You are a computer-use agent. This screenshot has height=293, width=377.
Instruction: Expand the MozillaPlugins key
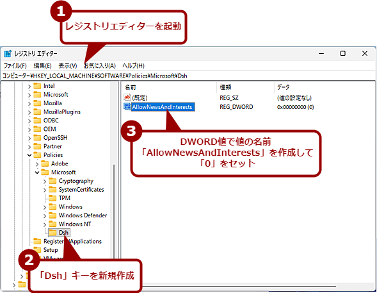coord(29,112)
